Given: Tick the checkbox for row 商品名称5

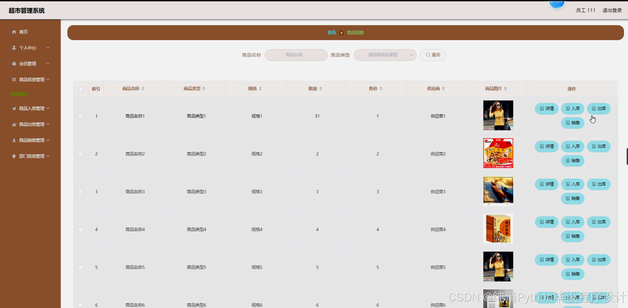Looking at the screenshot, I should 80,267.
